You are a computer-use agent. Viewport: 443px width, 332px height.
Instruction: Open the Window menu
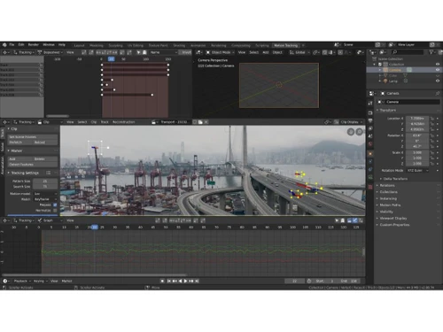tap(49, 45)
